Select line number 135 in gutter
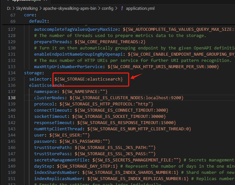This screenshot has height=185, width=235. [12, 79]
